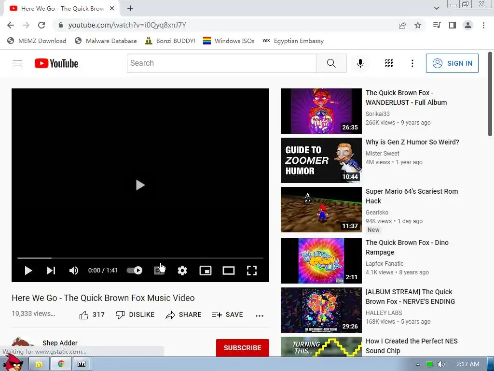Open the YouTube hamburger guide menu
This screenshot has width=494, height=371.
click(17, 63)
